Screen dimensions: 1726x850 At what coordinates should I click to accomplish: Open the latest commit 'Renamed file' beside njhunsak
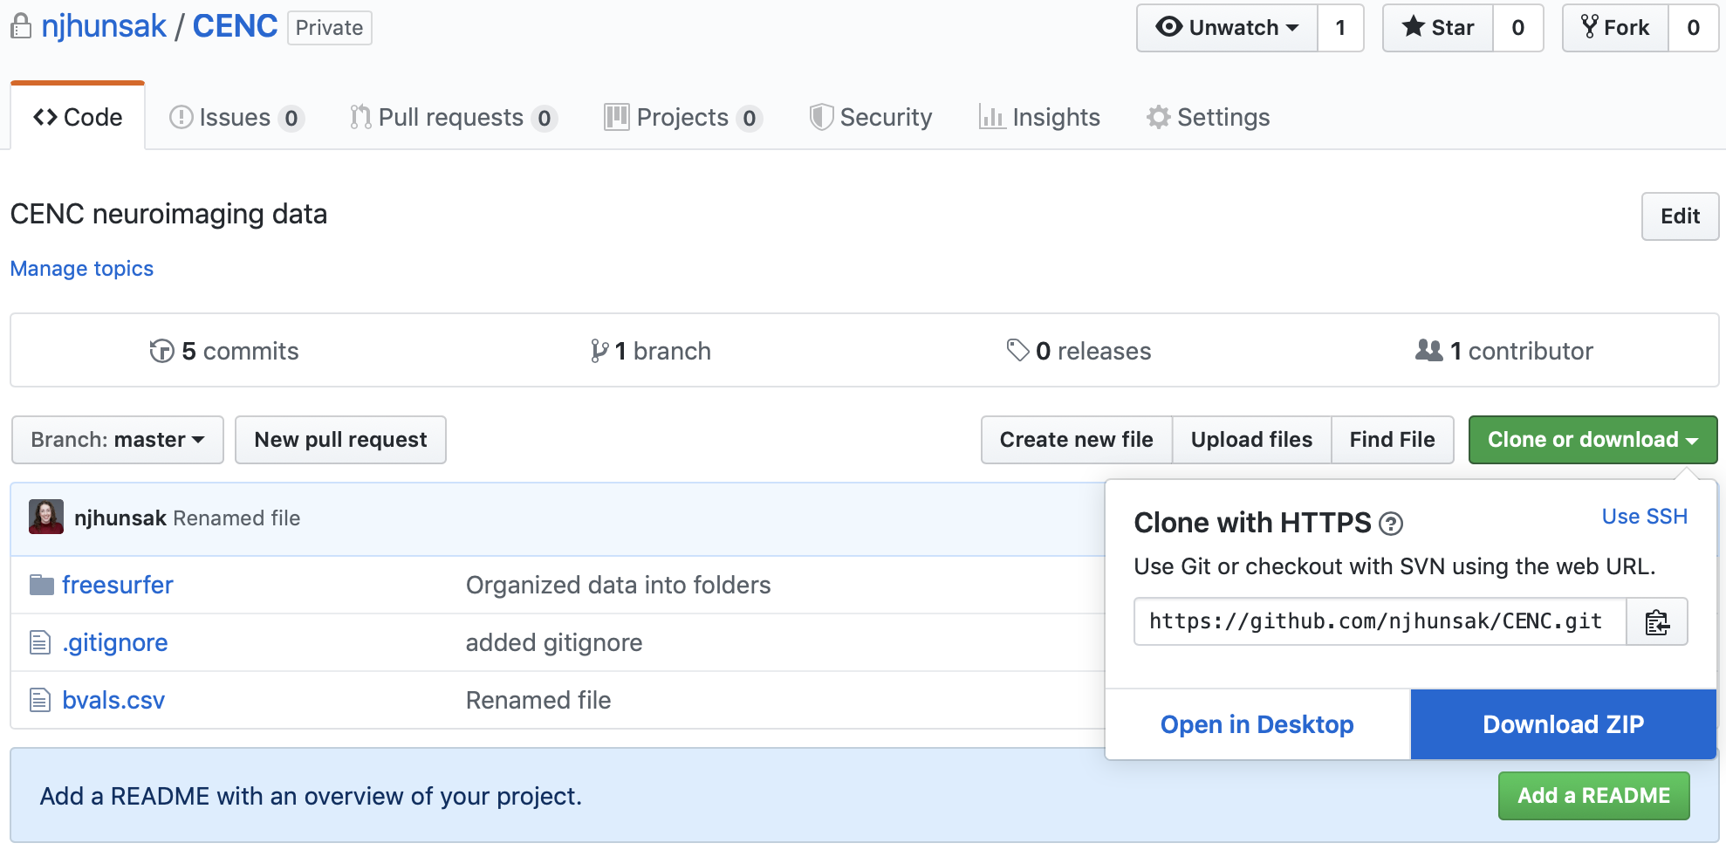point(236,518)
